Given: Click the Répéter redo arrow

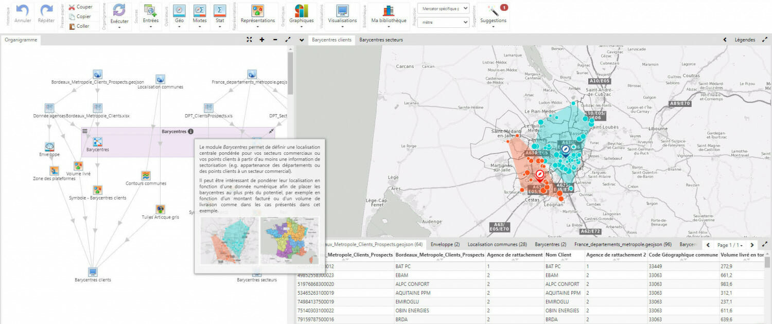Looking at the screenshot, I should click(46, 11).
